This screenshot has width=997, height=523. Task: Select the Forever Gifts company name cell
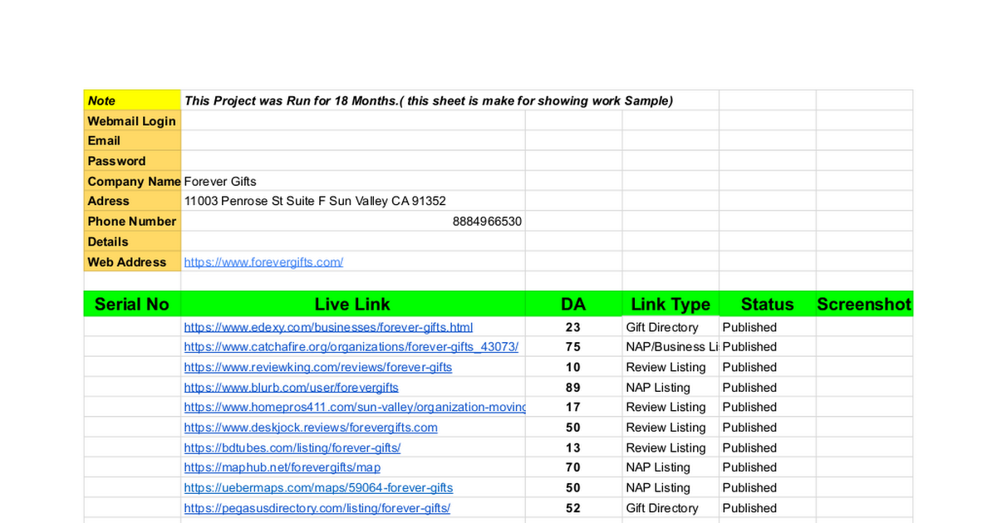point(353,181)
